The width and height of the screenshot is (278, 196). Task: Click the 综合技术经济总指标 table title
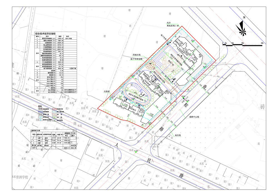[x=45, y=33]
